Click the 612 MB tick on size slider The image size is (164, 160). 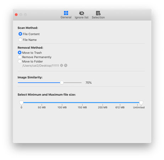pos(120,105)
